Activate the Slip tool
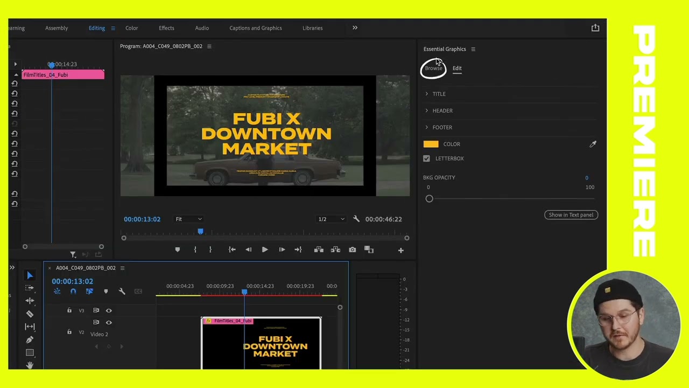689x388 pixels. 30,327
